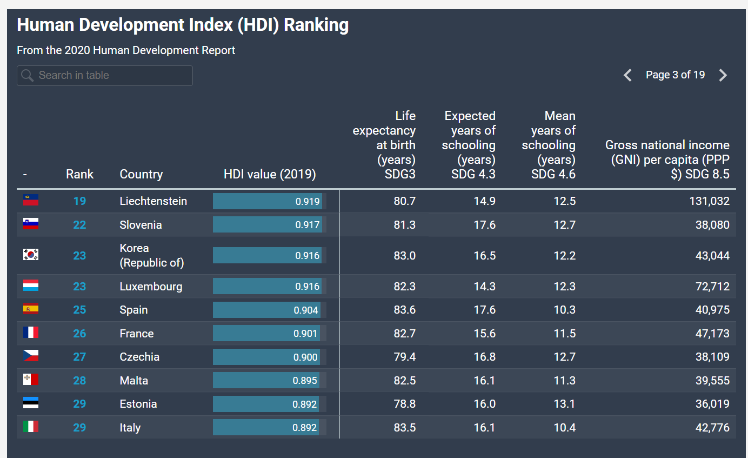
Task: Open rank 27 link for Czechia
Action: [79, 357]
